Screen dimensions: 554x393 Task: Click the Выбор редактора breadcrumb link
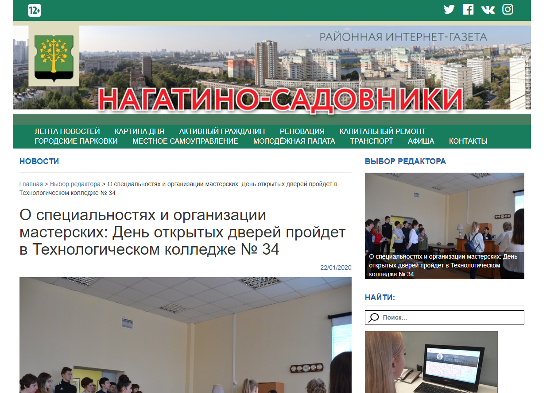point(75,184)
